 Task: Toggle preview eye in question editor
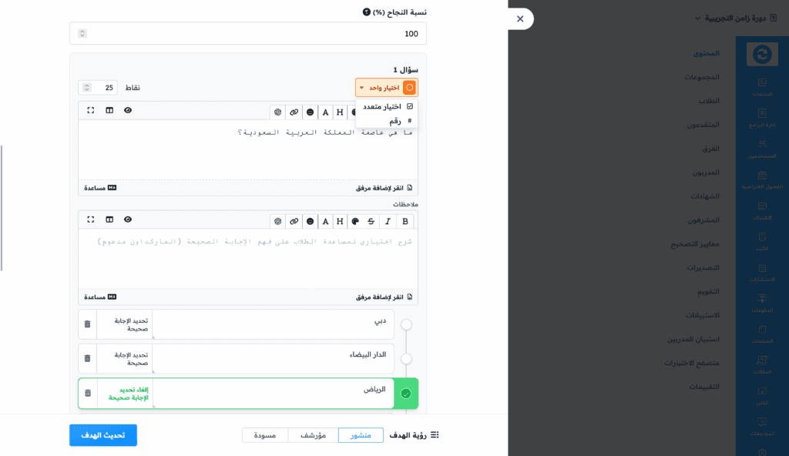pyautogui.click(x=128, y=110)
